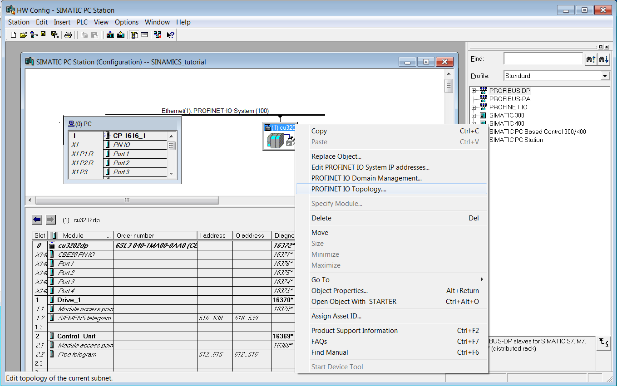Open the Window menu

point(157,22)
